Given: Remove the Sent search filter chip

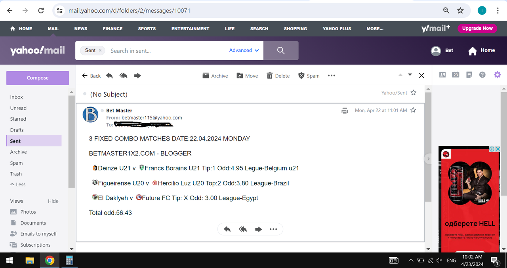Looking at the screenshot, I should 100,50.
